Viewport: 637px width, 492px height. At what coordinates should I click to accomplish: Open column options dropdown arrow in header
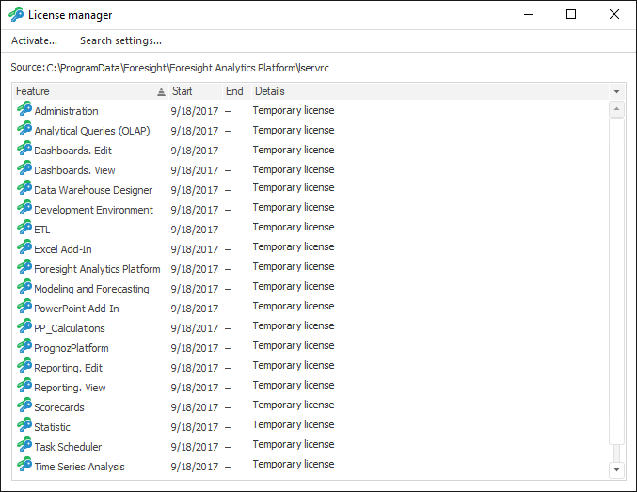pos(616,91)
